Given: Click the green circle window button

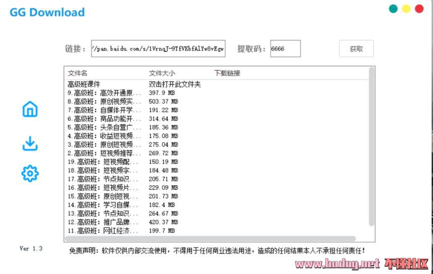Looking at the screenshot, I should [x=393, y=9].
